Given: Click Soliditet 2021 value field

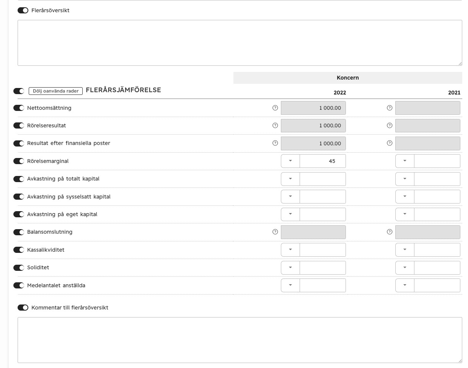Looking at the screenshot, I should click(437, 267).
